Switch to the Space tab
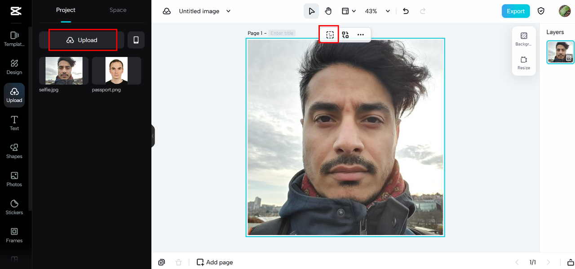This screenshot has height=269, width=575. (118, 10)
